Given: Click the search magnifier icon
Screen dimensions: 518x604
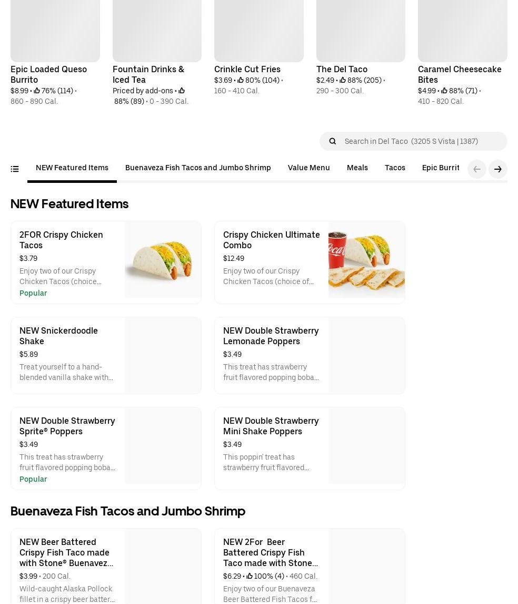Looking at the screenshot, I should click(332, 141).
